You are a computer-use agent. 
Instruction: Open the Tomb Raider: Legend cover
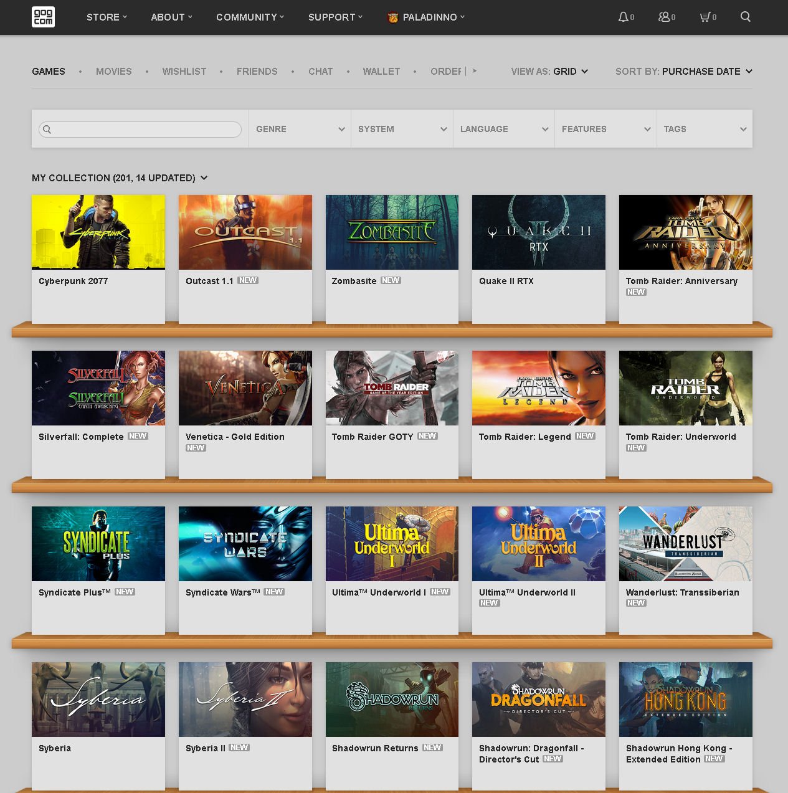539,388
